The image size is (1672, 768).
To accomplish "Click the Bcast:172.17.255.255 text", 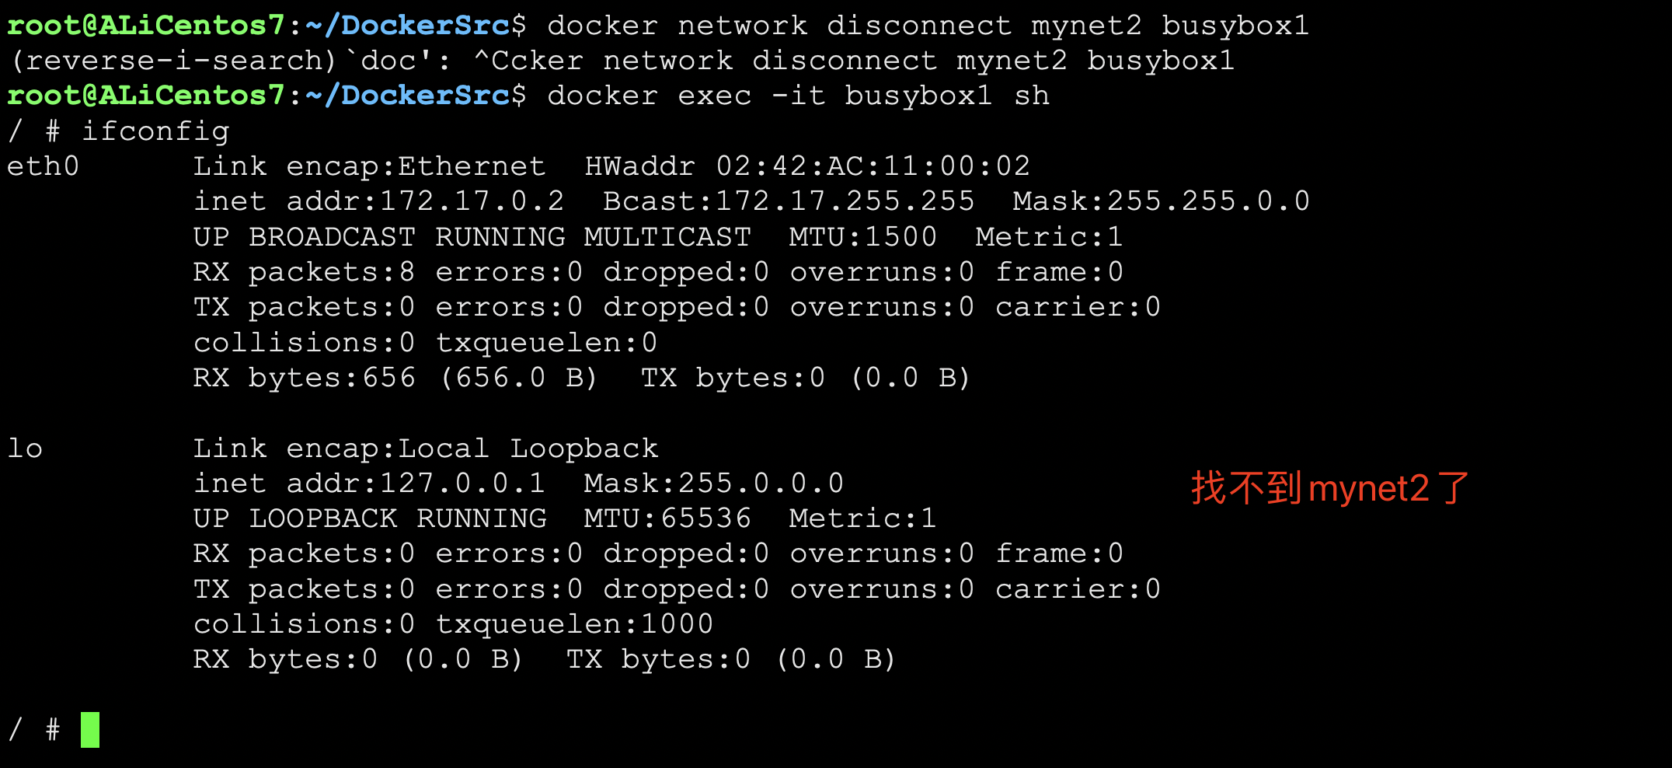I will coord(788,201).
